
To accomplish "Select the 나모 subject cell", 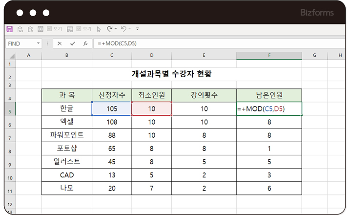I will 67,188.
